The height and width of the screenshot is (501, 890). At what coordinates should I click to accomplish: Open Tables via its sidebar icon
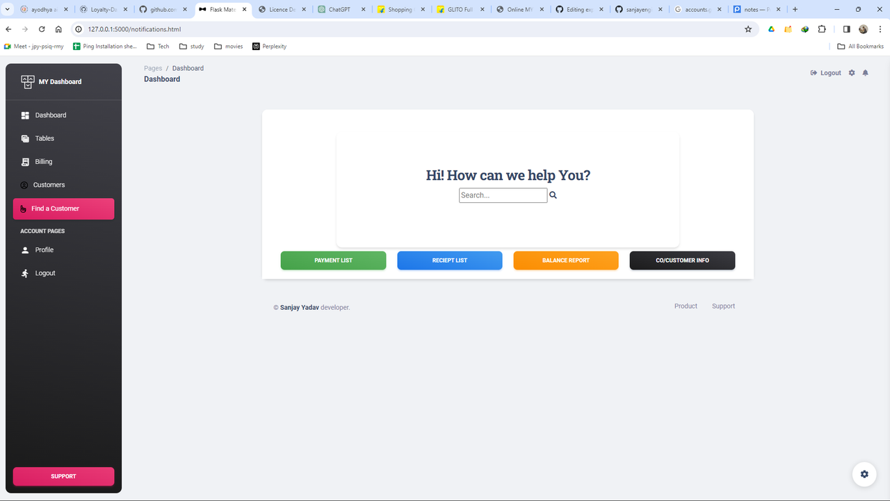pyautogui.click(x=25, y=138)
